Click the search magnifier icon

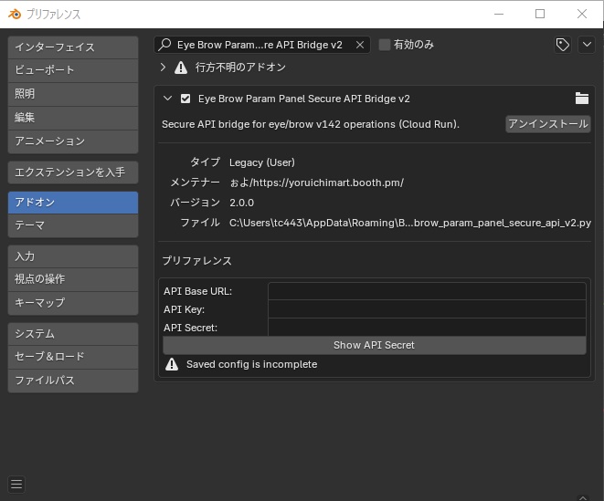click(x=164, y=45)
